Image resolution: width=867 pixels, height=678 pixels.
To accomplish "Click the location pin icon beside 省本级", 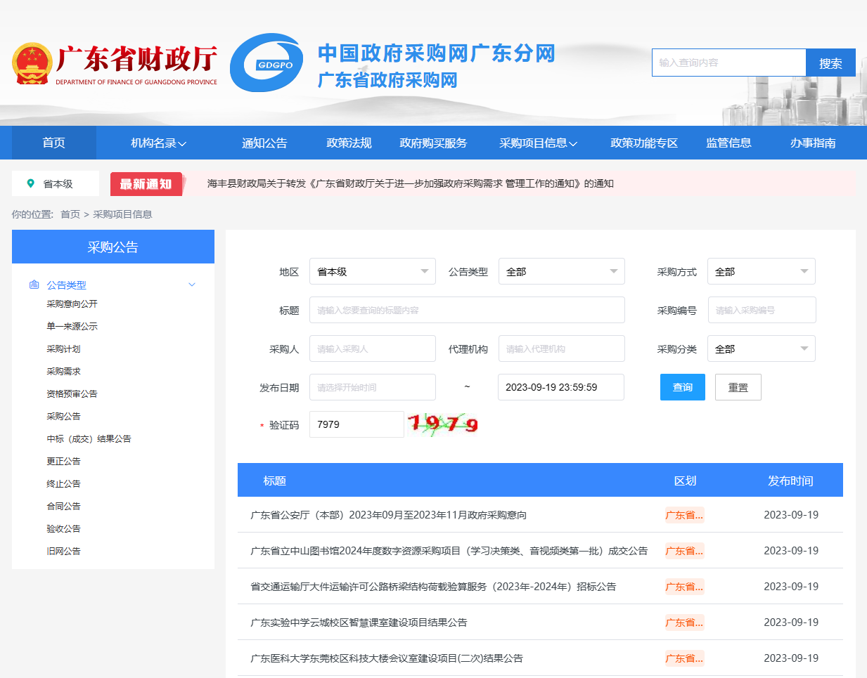I will coord(31,183).
